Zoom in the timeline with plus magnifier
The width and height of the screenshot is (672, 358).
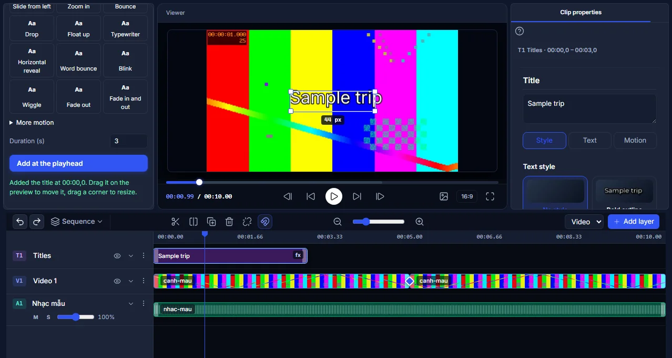(420, 222)
